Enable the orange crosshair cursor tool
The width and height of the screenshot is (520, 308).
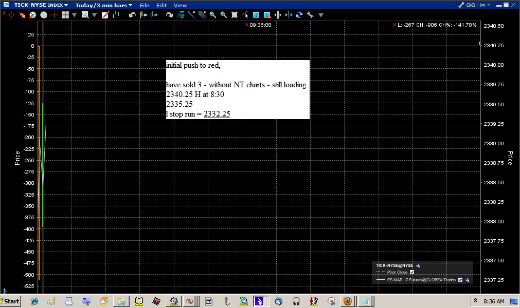tap(55, 15)
